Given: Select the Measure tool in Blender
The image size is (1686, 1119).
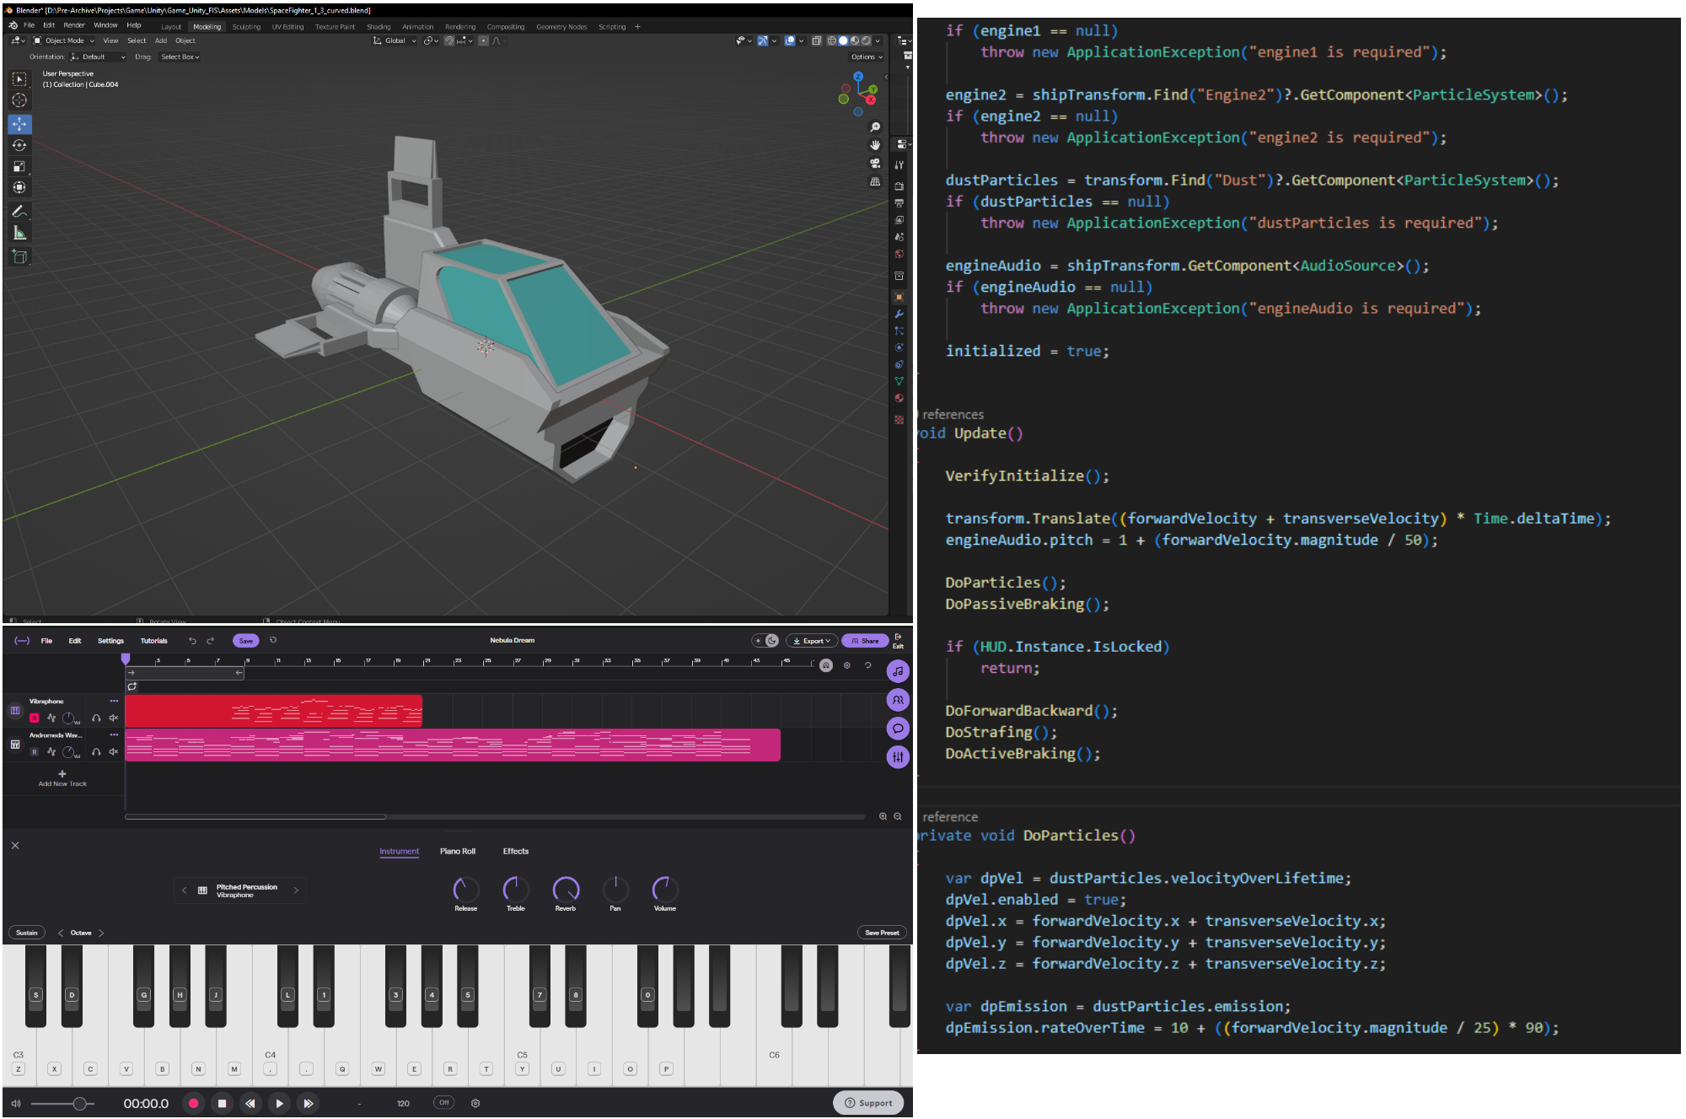Looking at the screenshot, I should [19, 234].
